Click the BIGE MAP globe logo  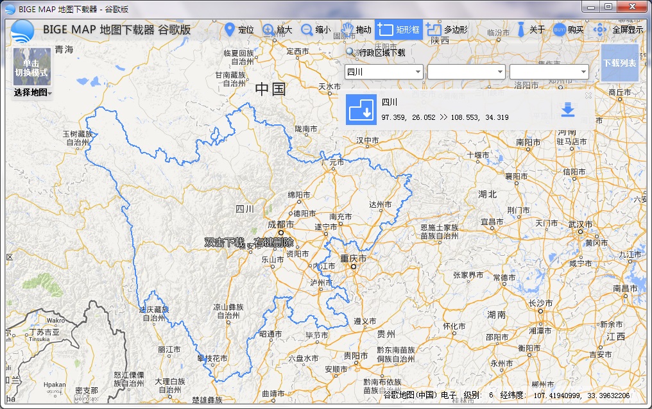point(22,31)
